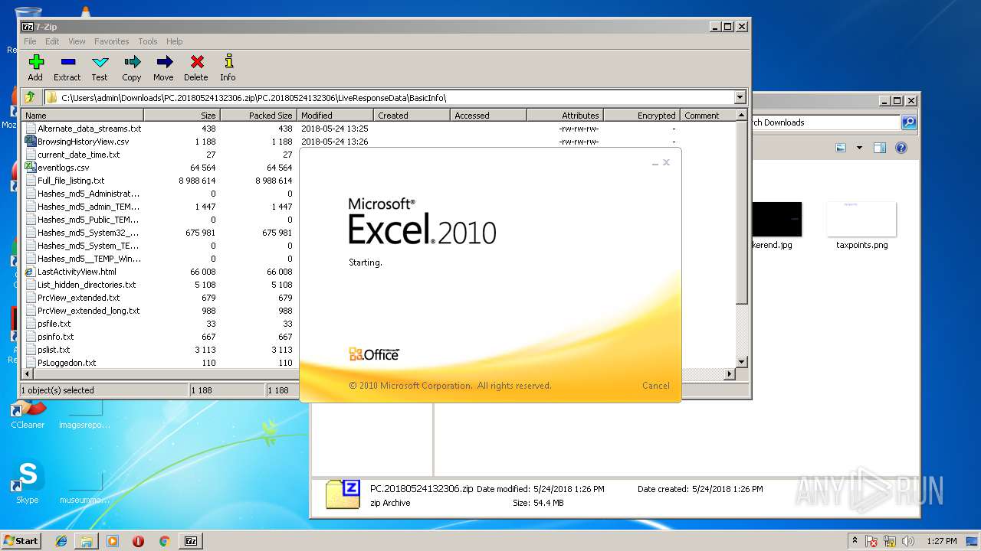Image resolution: width=981 pixels, height=551 pixels.
Task: Select PrcView_extended.txt file
Action: (x=79, y=298)
